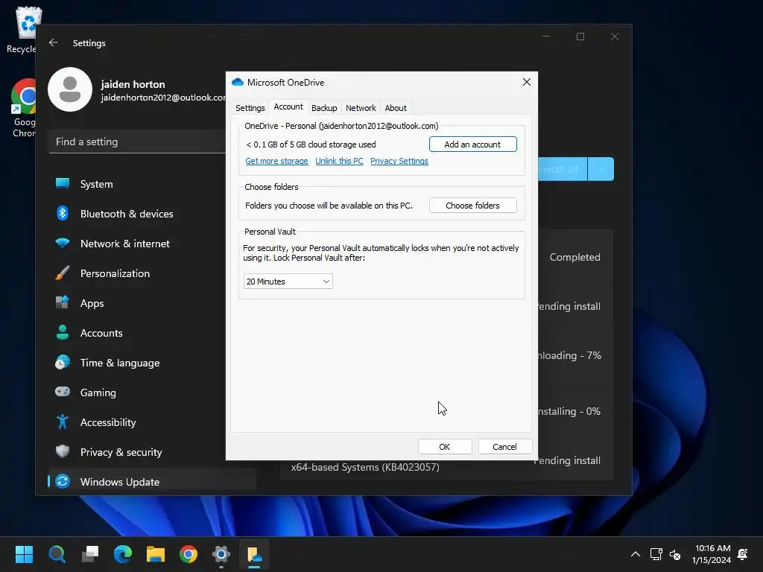Switch to the Network tab
This screenshot has height=572, width=763.
pos(361,108)
